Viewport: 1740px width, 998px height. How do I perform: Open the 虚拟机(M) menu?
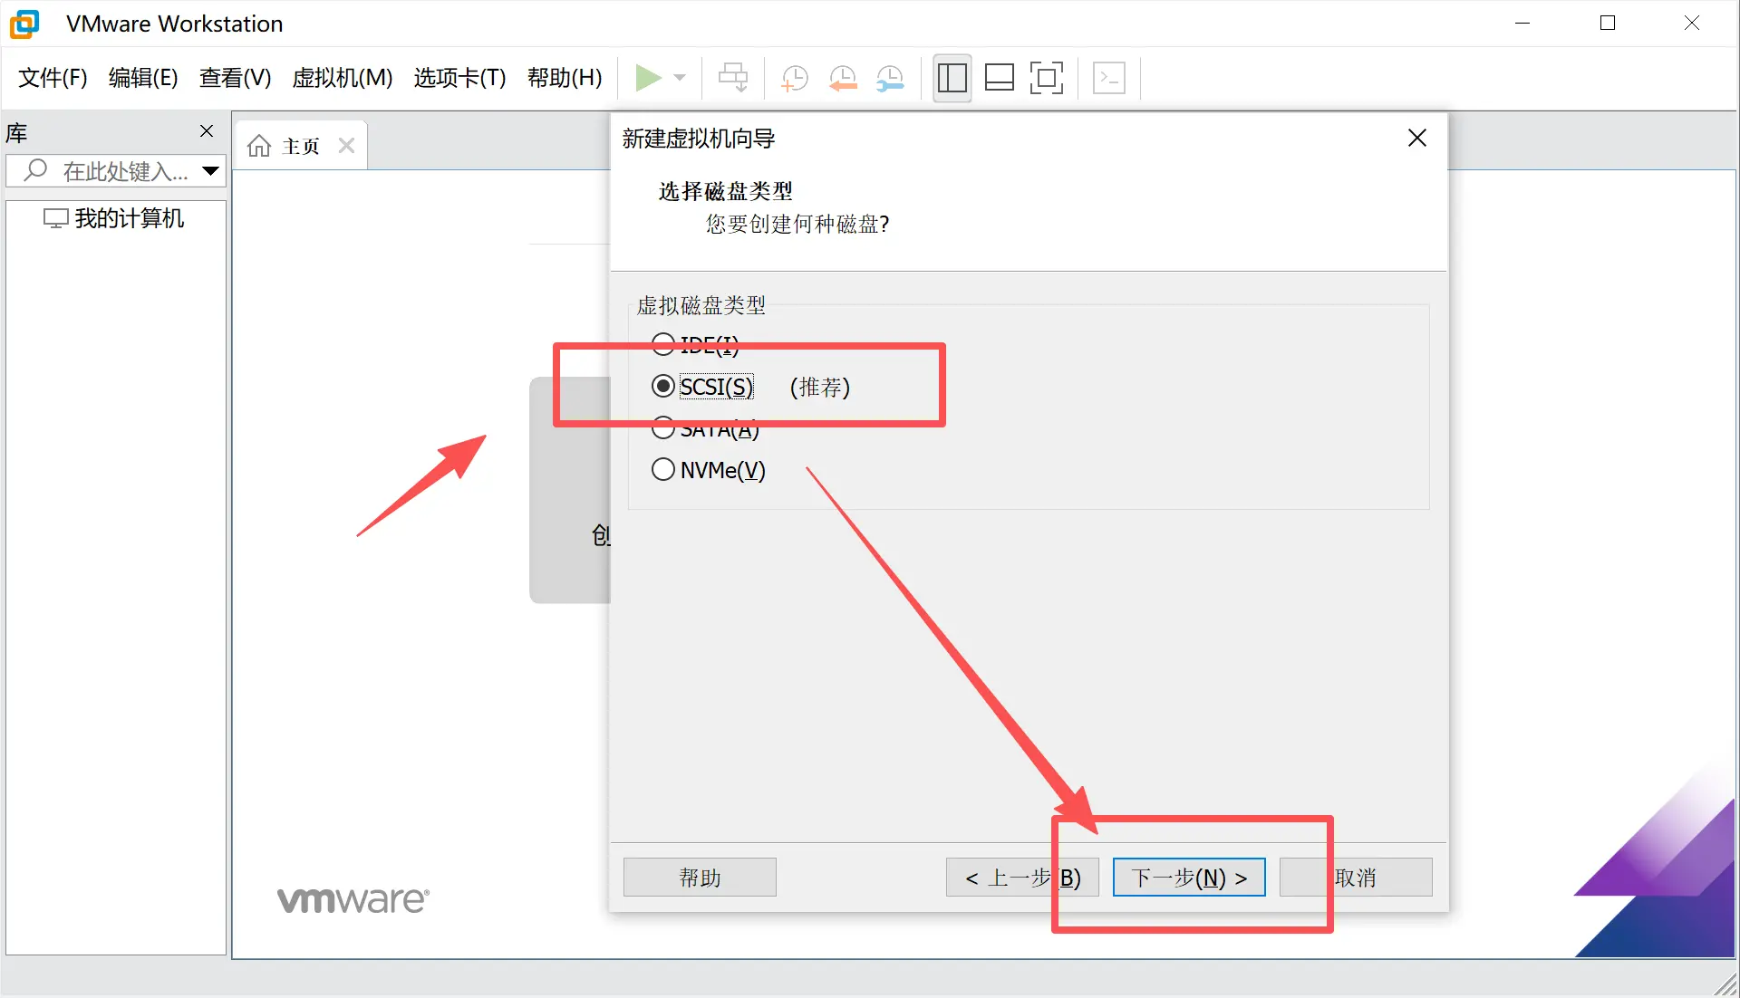[x=343, y=78]
